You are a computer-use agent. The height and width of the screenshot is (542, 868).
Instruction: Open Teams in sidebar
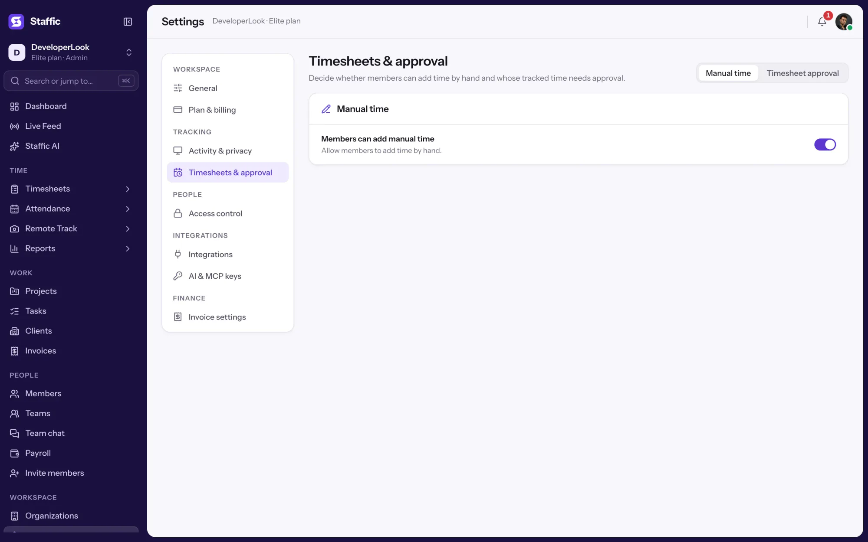71,413
